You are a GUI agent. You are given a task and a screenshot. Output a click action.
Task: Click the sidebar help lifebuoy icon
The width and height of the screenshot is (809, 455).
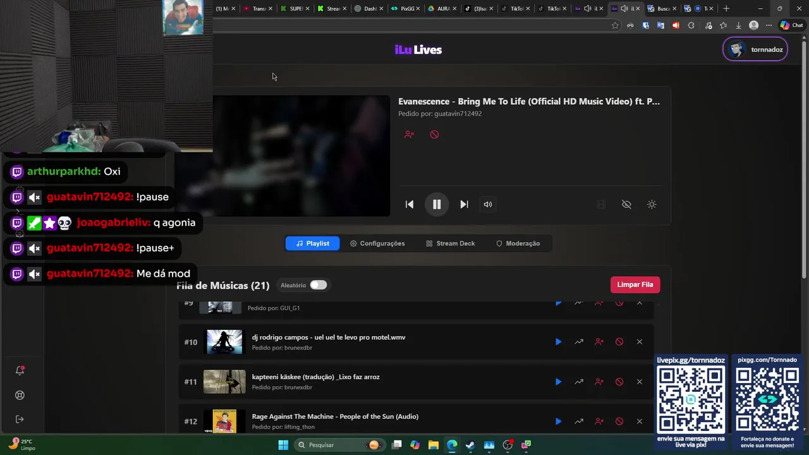pyautogui.click(x=20, y=395)
